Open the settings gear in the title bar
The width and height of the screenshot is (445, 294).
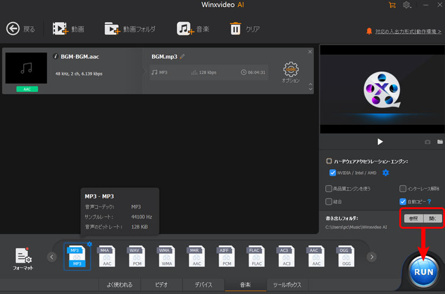click(x=406, y=5)
